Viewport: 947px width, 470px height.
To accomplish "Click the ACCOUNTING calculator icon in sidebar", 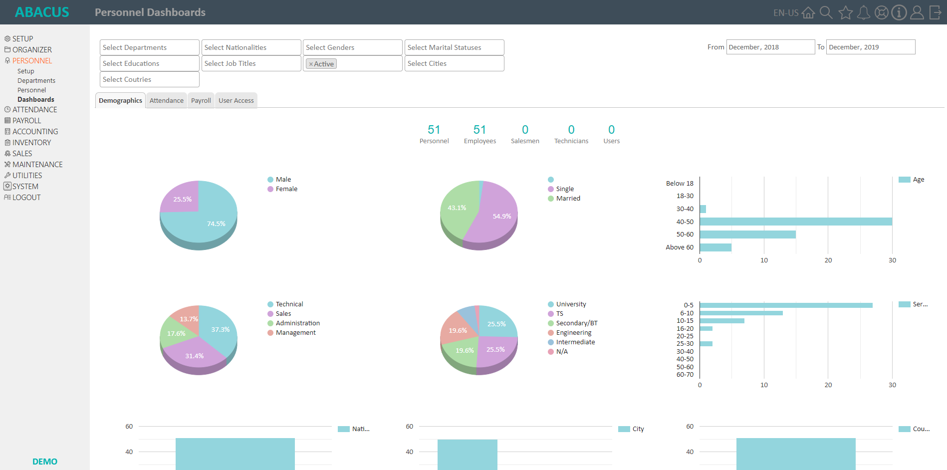I will 7,131.
